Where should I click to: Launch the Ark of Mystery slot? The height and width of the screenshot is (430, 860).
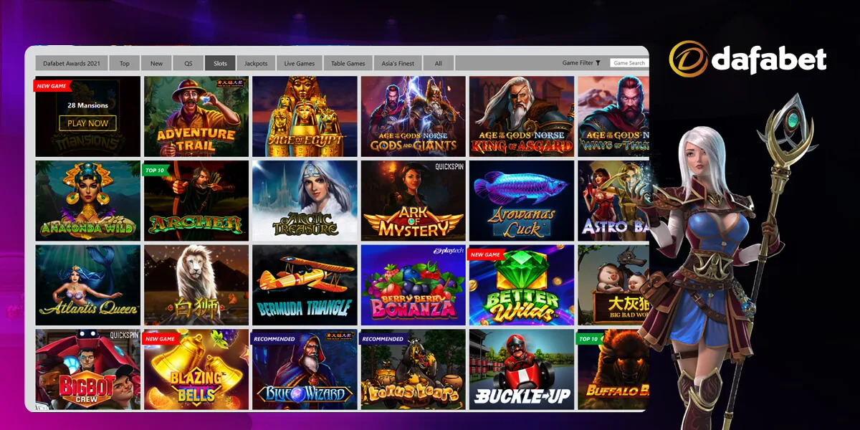click(414, 201)
